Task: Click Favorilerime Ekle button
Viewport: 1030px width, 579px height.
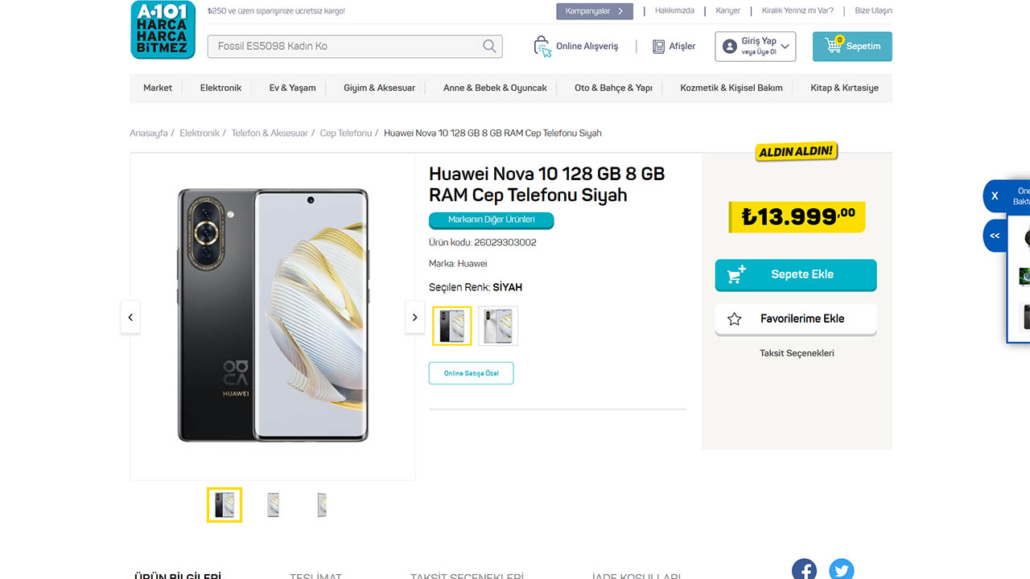Action: pos(795,318)
